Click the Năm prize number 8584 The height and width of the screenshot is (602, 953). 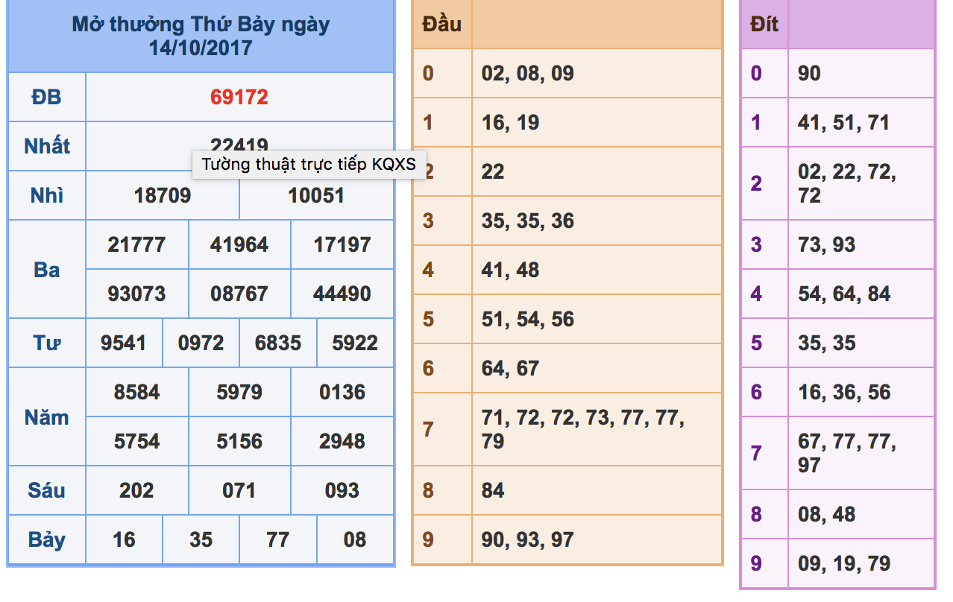coord(136,392)
